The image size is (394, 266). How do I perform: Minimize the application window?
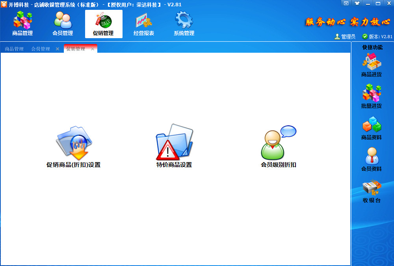tap(368, 4)
